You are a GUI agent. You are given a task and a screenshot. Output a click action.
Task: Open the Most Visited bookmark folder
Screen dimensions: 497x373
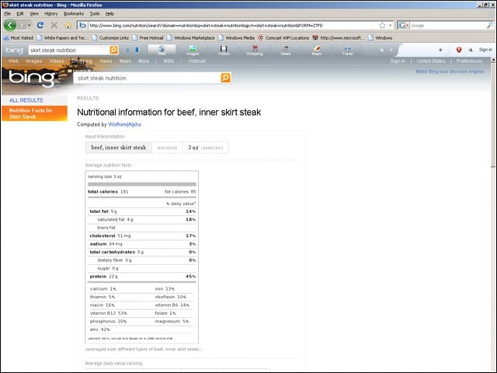pos(19,38)
